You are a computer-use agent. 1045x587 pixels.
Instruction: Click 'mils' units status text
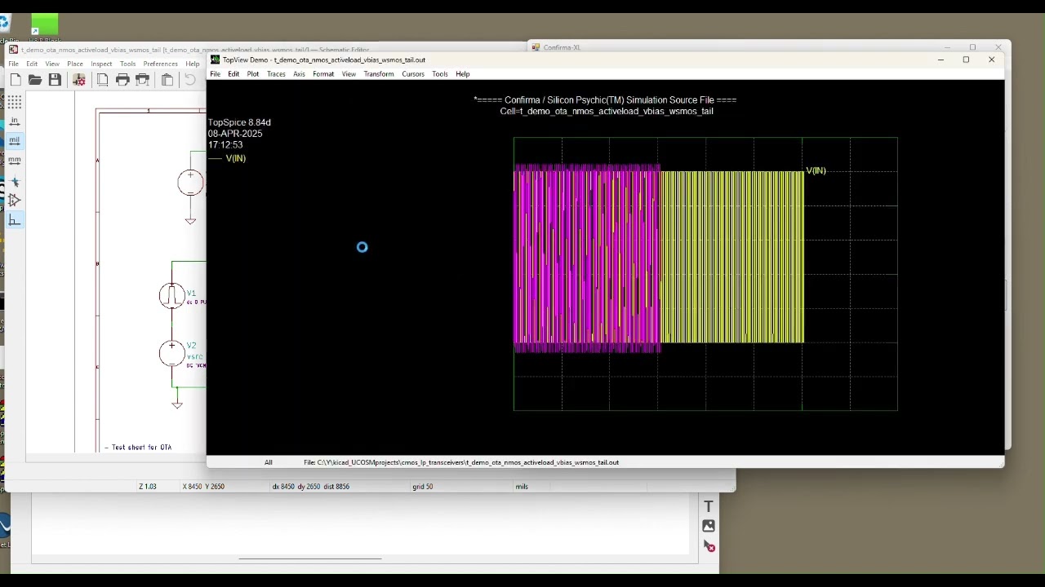pyautogui.click(x=522, y=487)
